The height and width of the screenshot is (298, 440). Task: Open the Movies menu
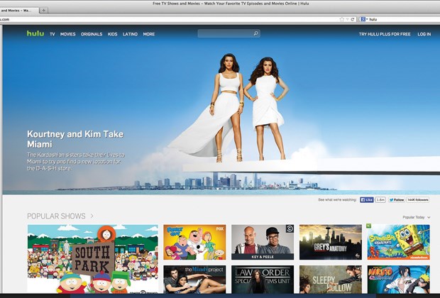68,34
